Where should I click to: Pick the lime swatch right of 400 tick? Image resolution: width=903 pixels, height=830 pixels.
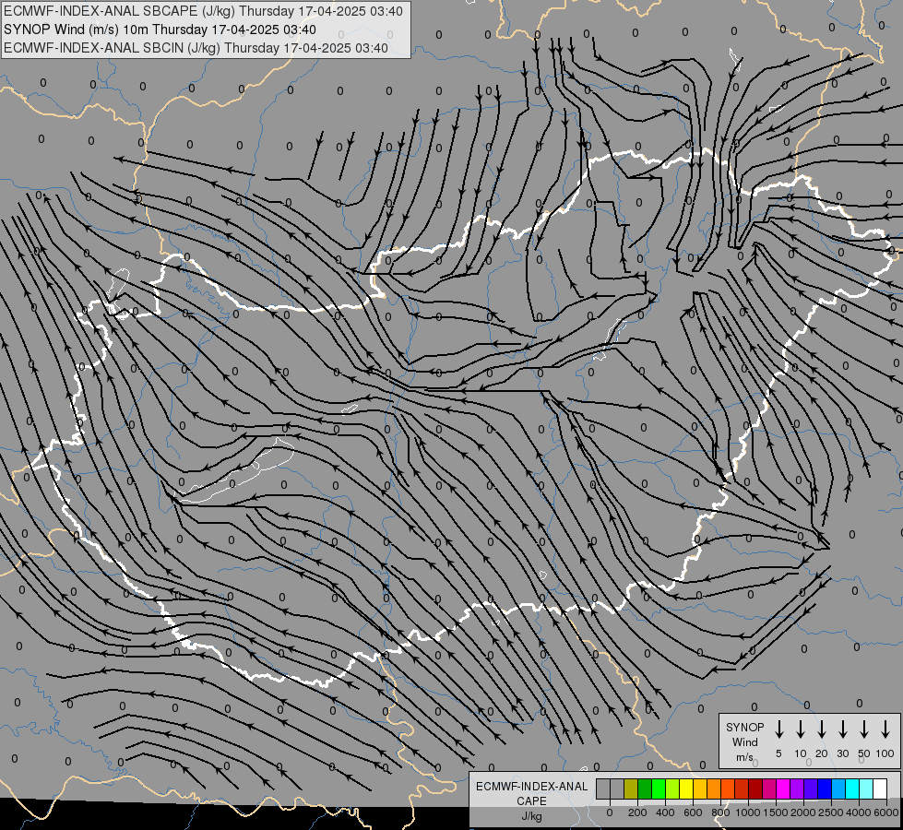pos(672,788)
